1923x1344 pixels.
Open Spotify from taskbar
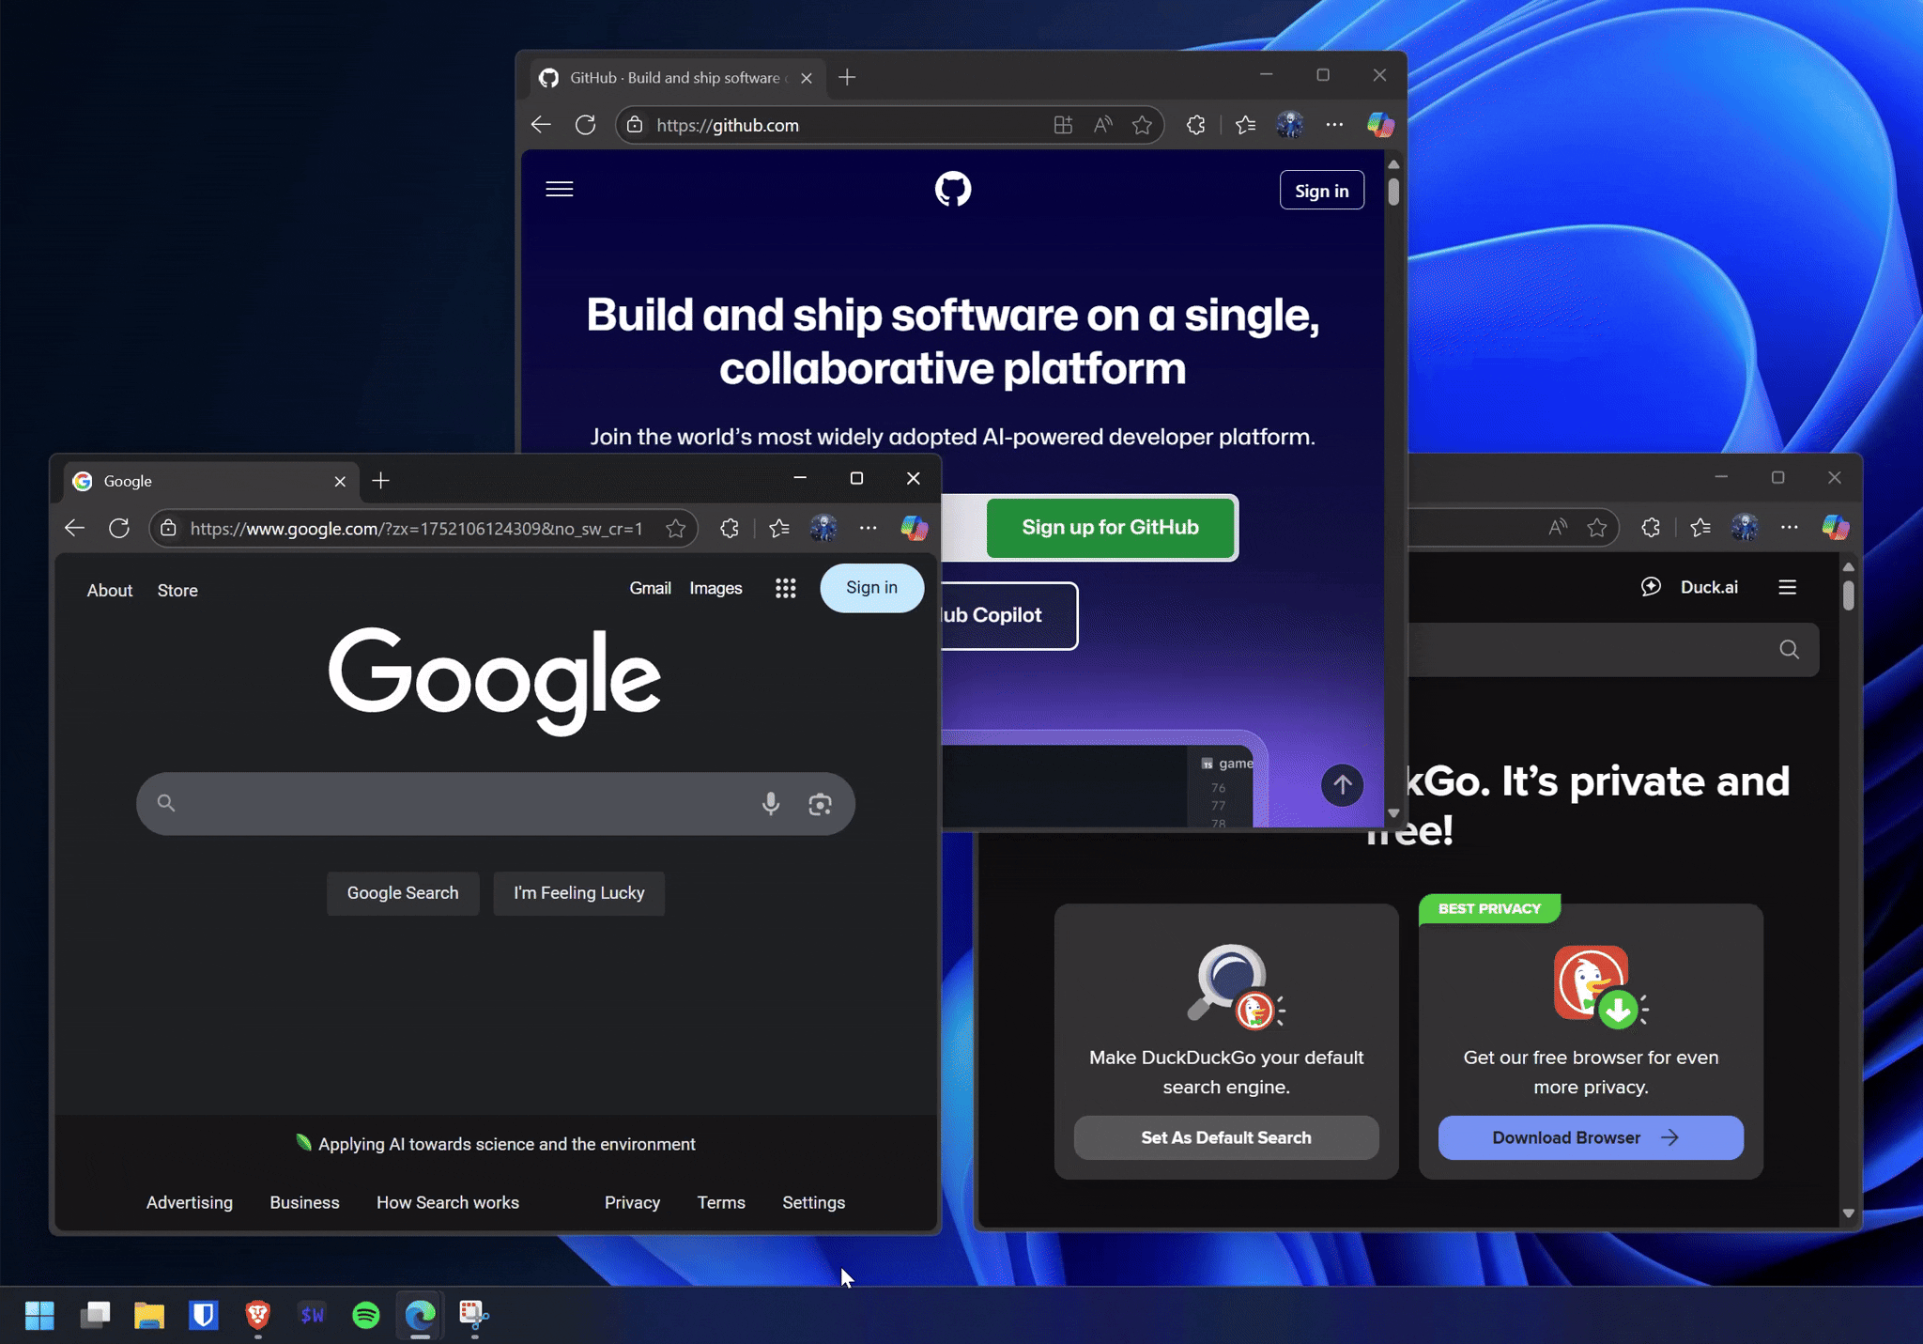(x=366, y=1315)
